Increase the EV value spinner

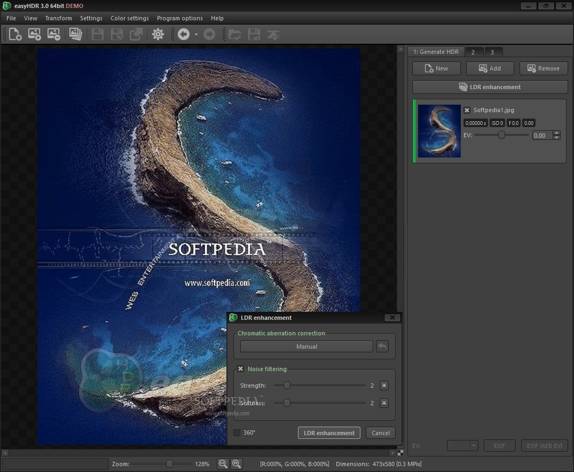[557, 133]
